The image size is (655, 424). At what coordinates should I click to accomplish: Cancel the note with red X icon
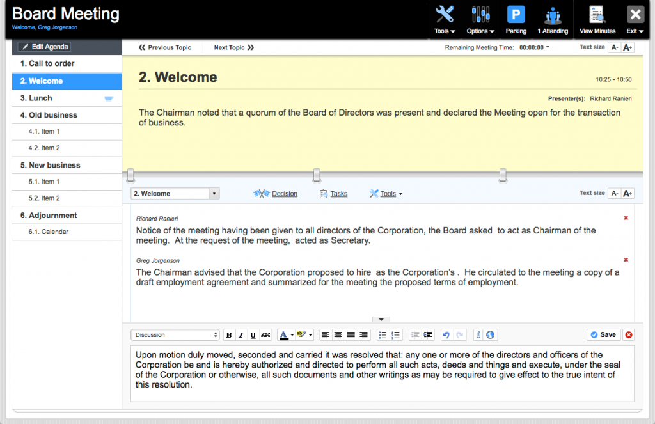pyautogui.click(x=629, y=335)
